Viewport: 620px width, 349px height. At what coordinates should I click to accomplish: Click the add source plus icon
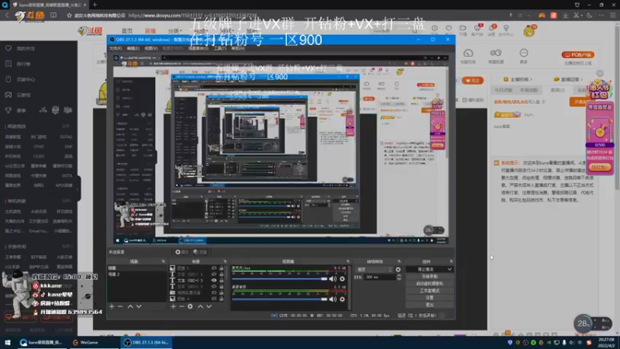pyautogui.click(x=173, y=306)
